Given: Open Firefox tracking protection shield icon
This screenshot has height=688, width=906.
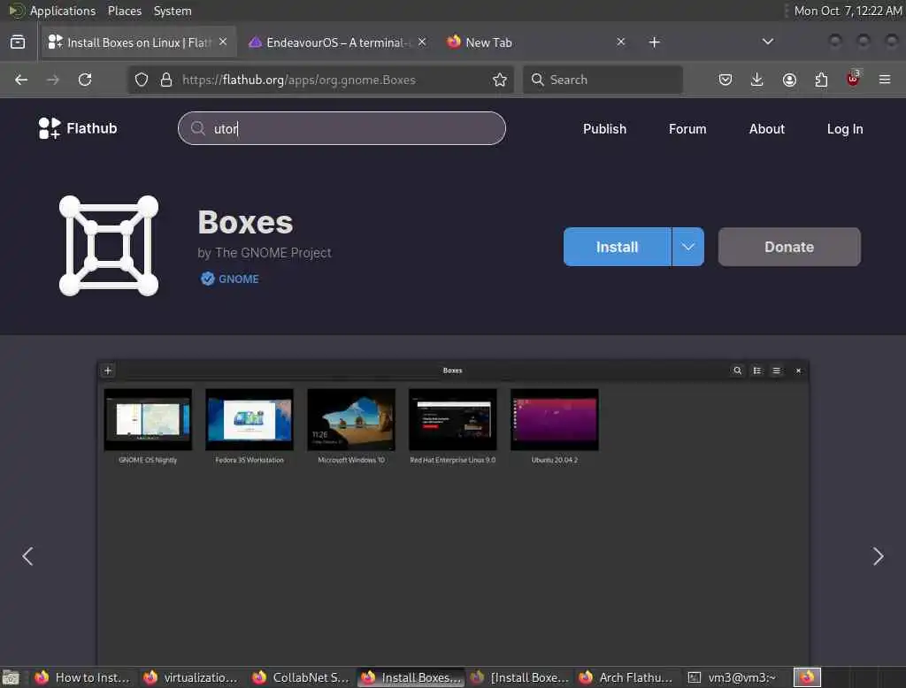Looking at the screenshot, I should click(142, 80).
